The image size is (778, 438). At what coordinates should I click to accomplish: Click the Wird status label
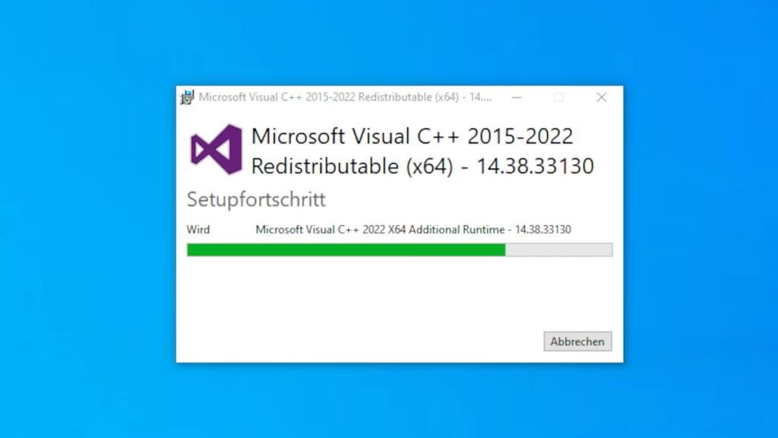pyautogui.click(x=198, y=230)
